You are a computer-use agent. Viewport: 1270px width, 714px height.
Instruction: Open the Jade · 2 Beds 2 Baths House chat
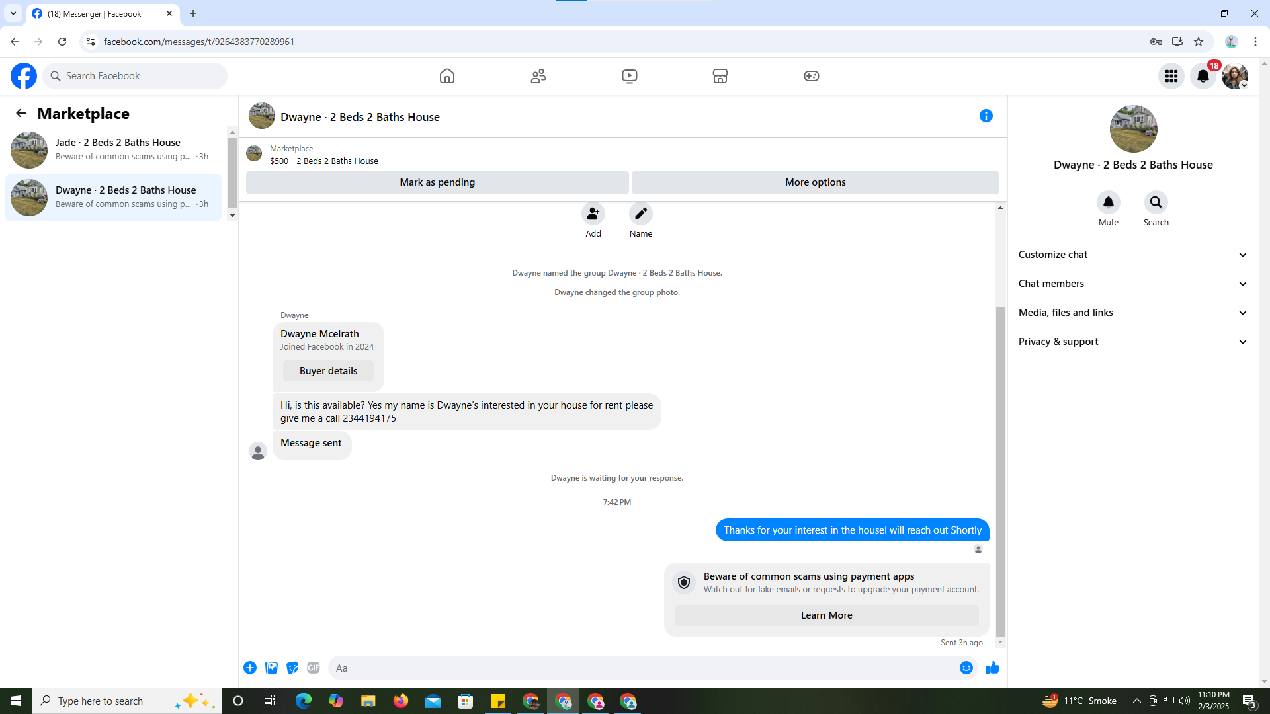(x=114, y=149)
